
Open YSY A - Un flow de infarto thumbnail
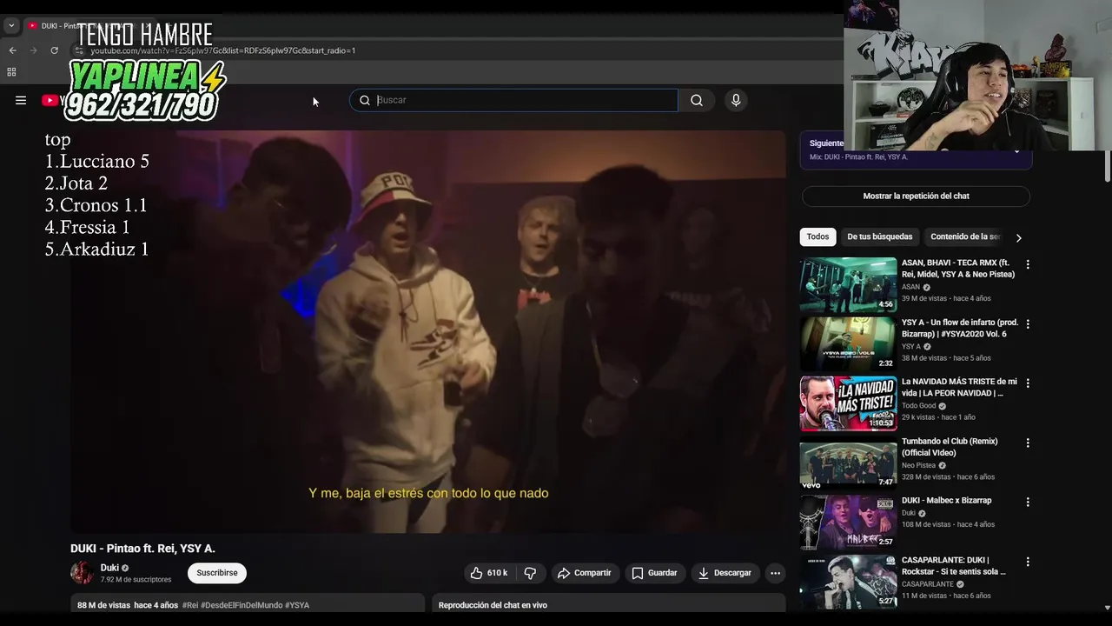(x=848, y=343)
